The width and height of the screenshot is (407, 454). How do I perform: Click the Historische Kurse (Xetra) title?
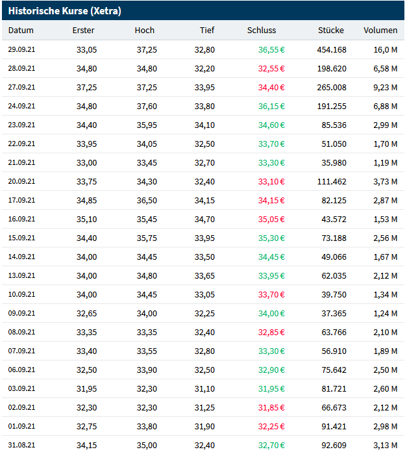click(64, 11)
